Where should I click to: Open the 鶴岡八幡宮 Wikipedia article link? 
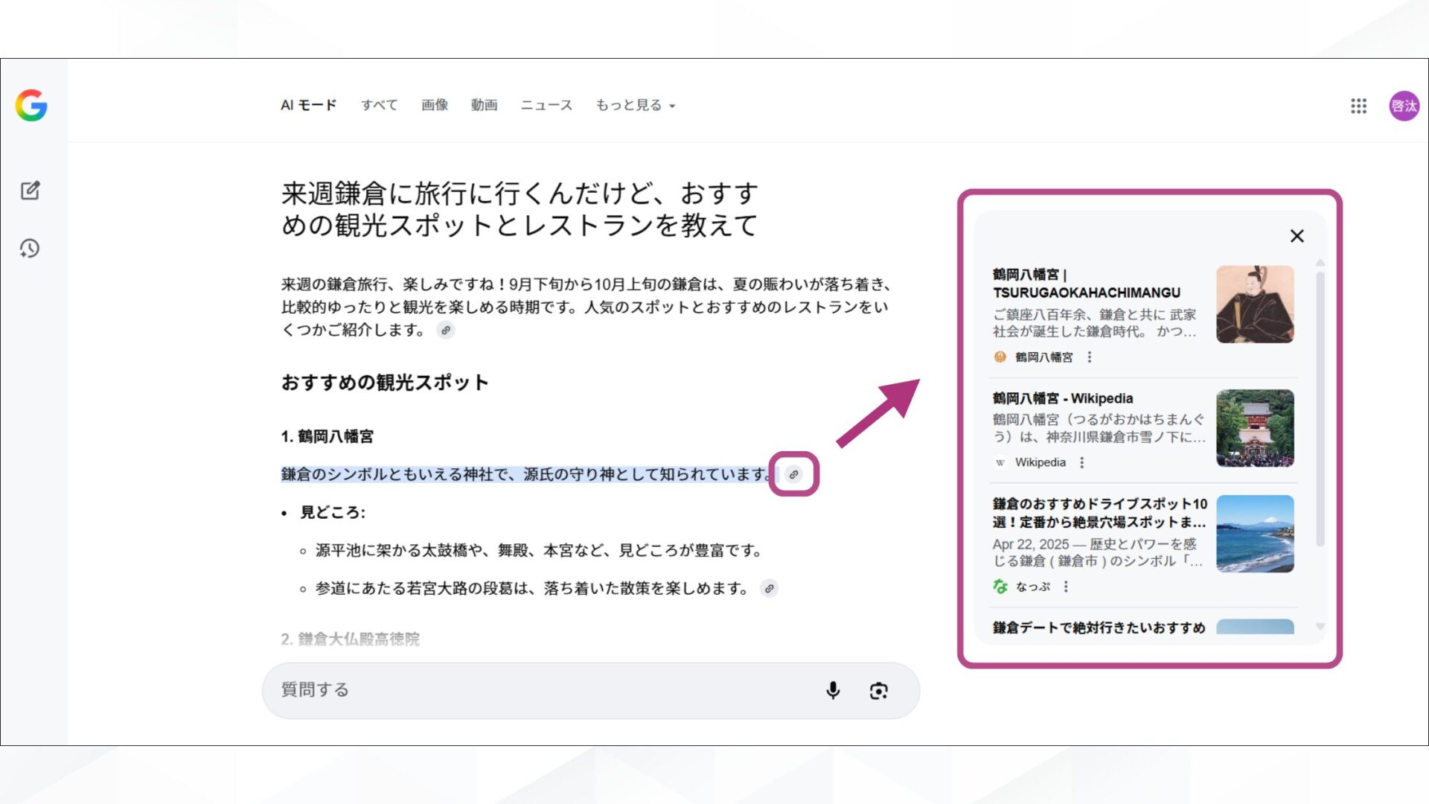[x=1061, y=398]
